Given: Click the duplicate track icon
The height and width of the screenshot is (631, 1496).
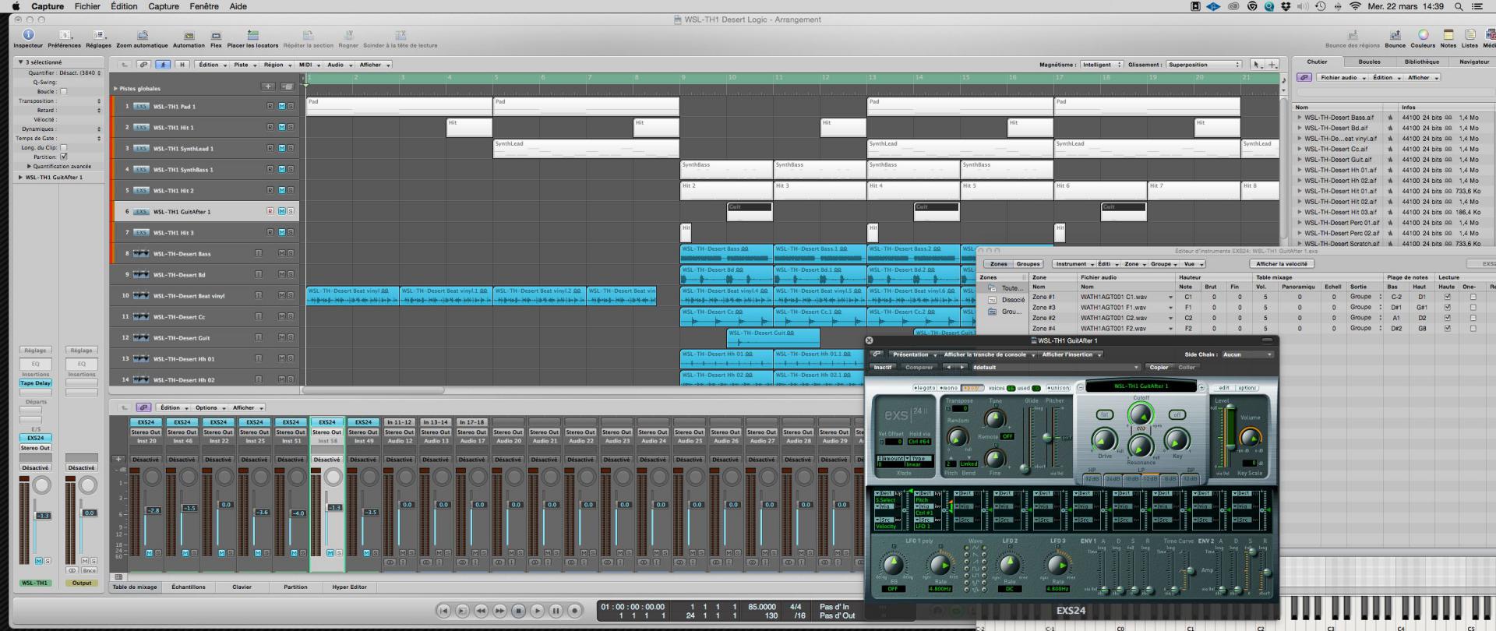Looking at the screenshot, I should (x=287, y=86).
